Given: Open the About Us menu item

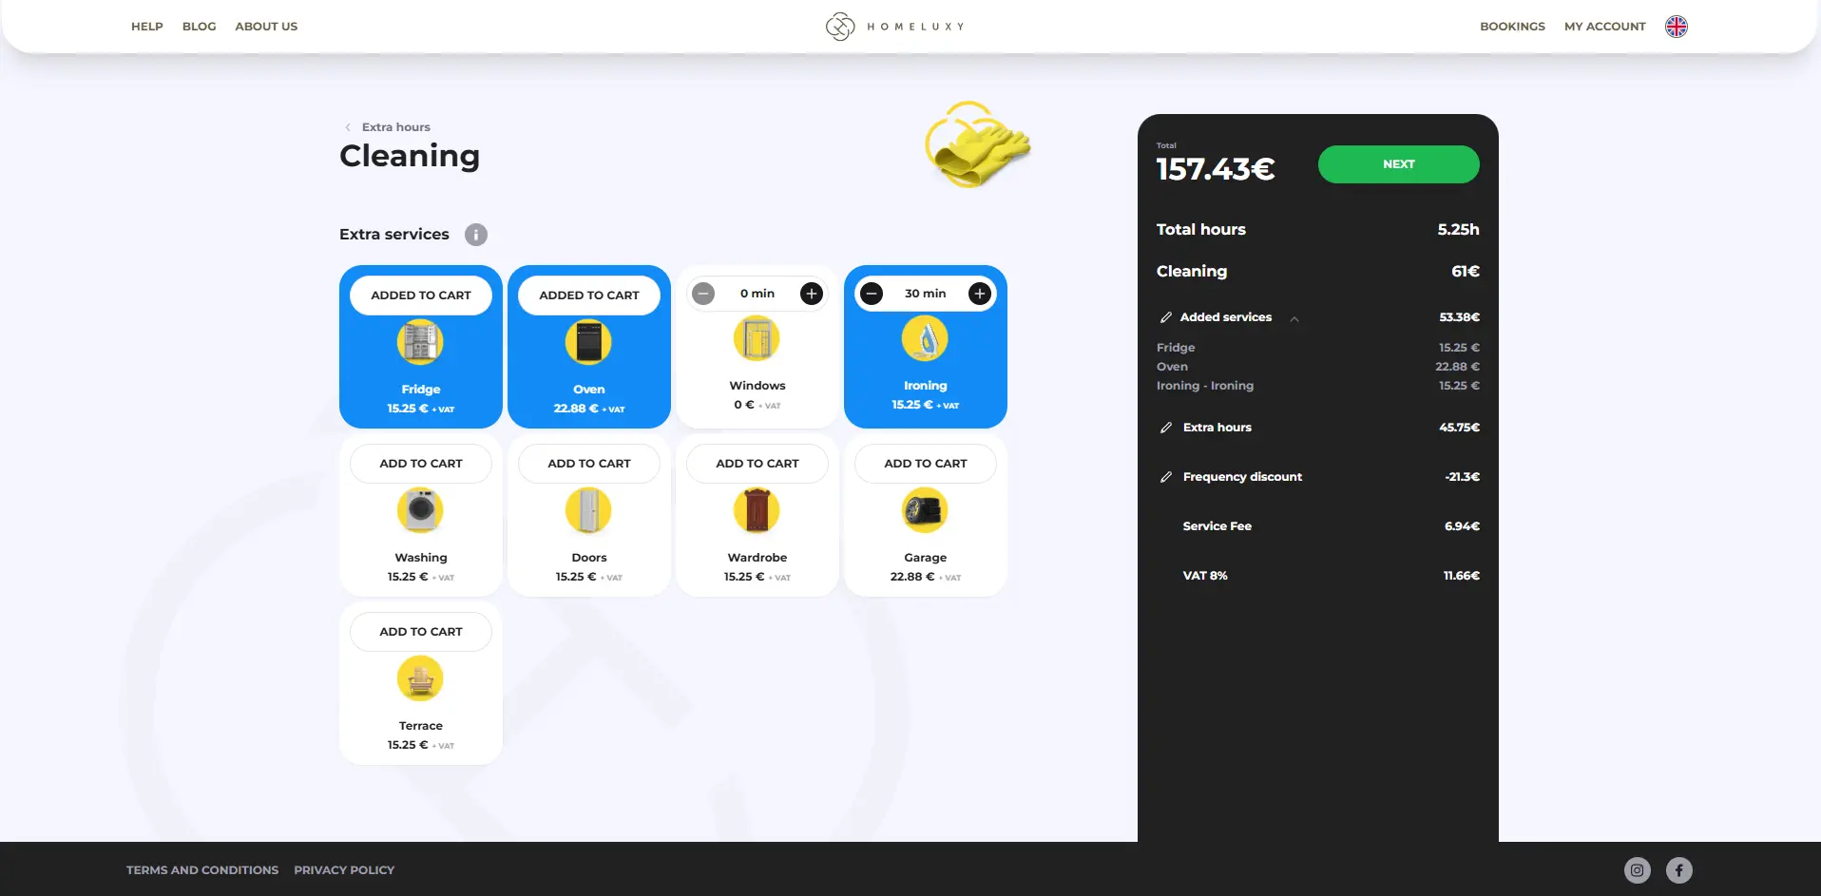Looking at the screenshot, I should click(266, 27).
